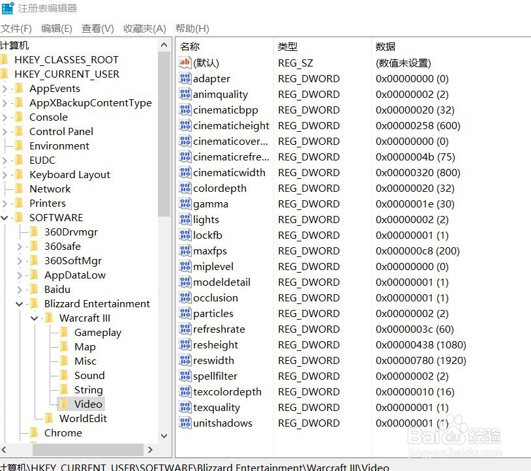Image resolution: width=531 pixels, height=471 pixels.
Task: Select the maxfps value icon
Action: click(x=184, y=251)
